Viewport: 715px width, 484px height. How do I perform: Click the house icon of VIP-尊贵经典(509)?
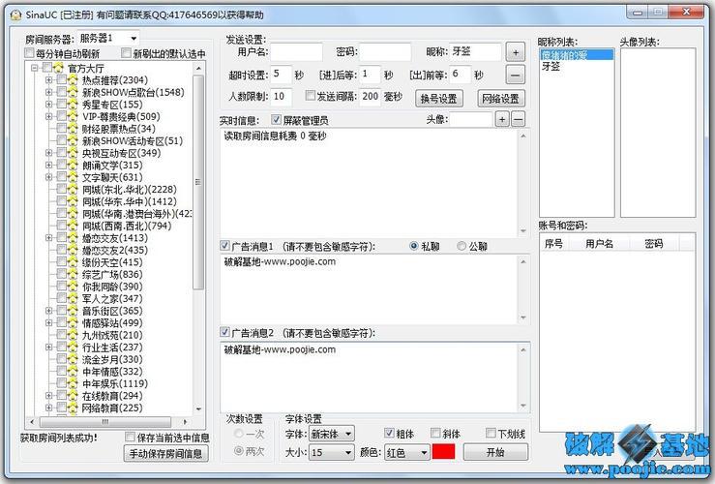(x=73, y=116)
